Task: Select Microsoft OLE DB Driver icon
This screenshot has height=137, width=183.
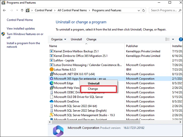Action: pyautogui.click(x=52, y=97)
